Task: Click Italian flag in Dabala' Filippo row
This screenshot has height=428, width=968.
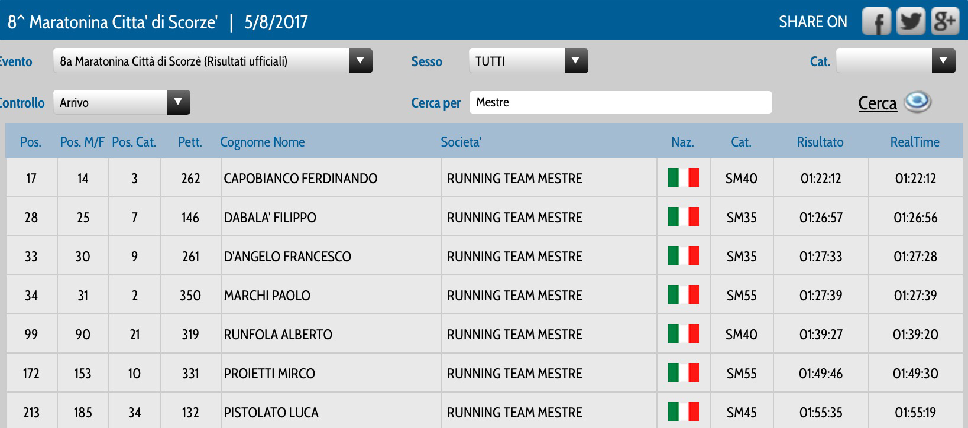Action: (683, 217)
